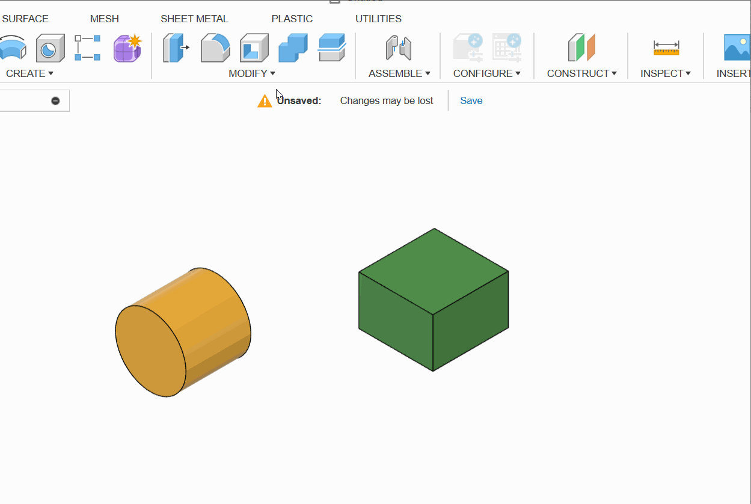Select the Sweep tool in Create panel

click(x=13, y=48)
